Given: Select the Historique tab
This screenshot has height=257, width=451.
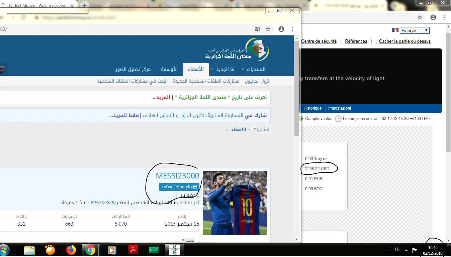Looking at the screenshot, I should 312,108.
